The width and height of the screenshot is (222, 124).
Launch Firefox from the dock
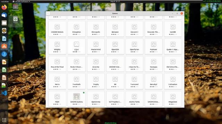4,7
